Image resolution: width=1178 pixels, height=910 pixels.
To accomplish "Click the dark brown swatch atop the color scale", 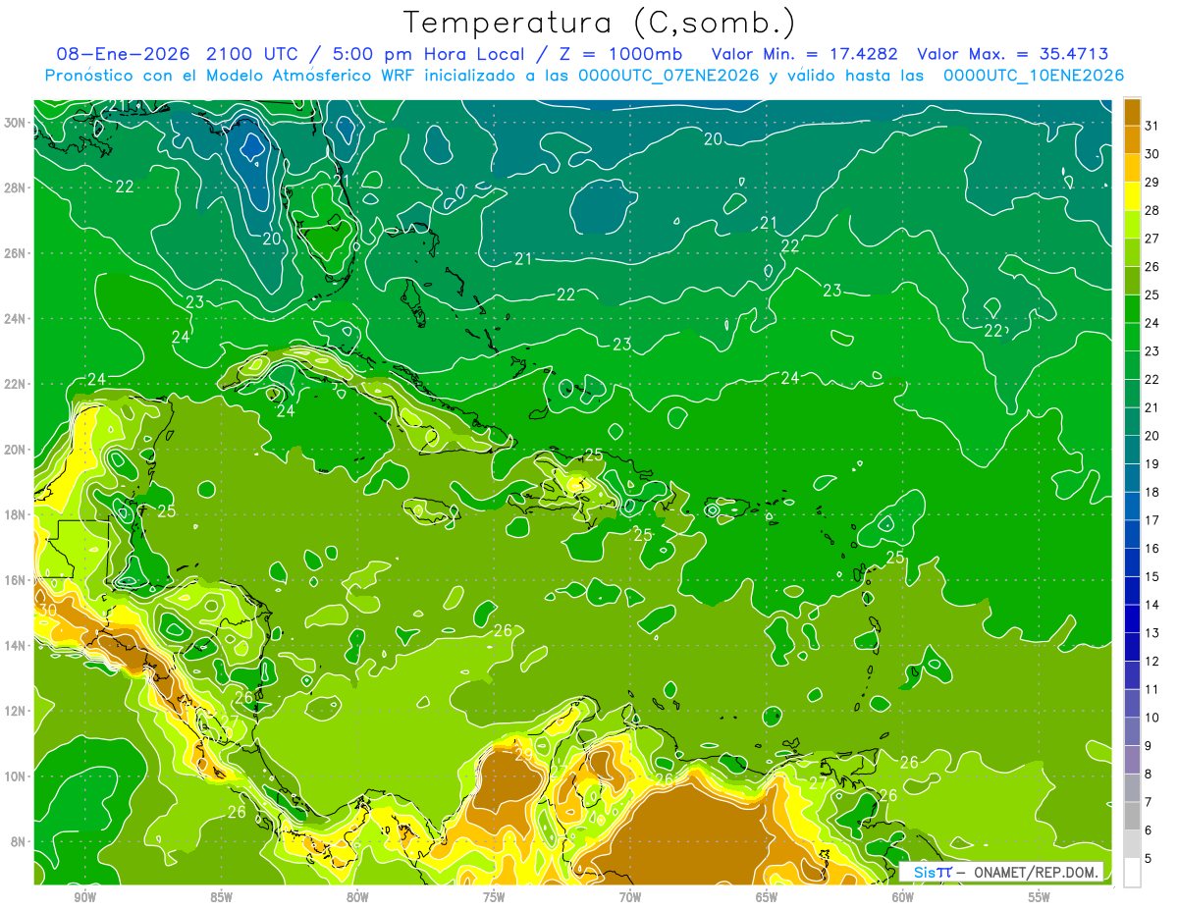I will coord(1132,111).
